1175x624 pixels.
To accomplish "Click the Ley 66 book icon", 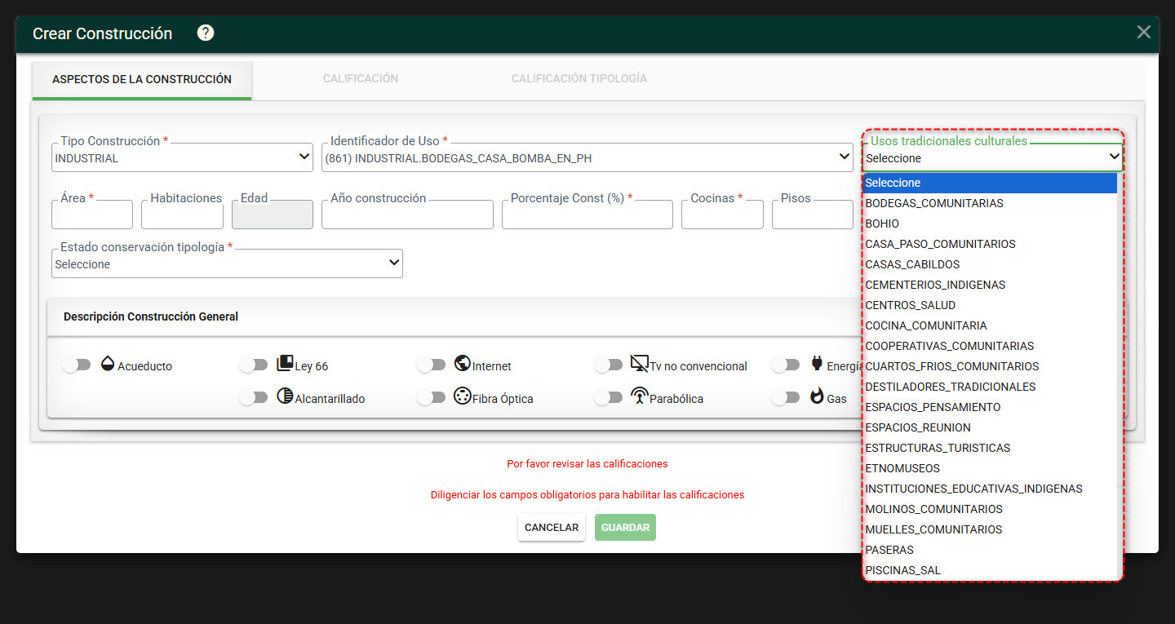I will (x=285, y=363).
